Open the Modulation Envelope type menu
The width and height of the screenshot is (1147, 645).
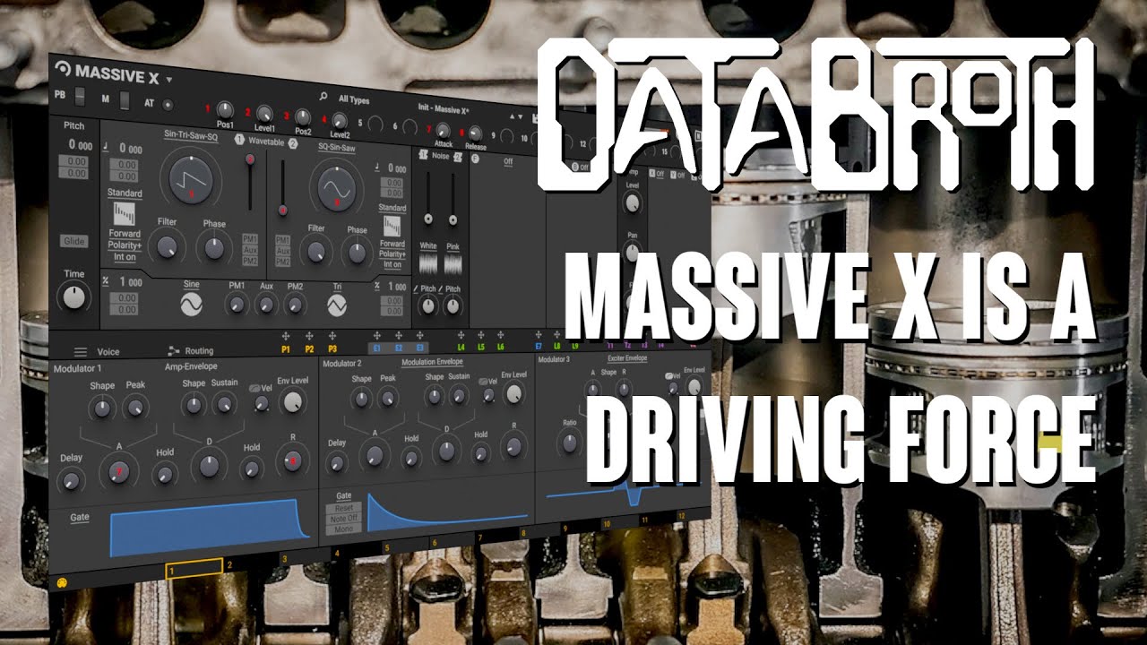pyautogui.click(x=432, y=362)
